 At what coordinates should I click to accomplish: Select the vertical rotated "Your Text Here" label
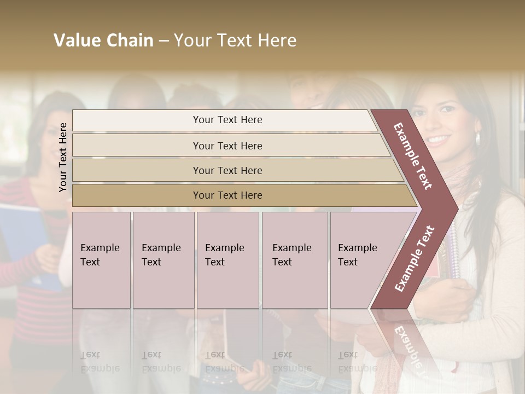(x=63, y=157)
